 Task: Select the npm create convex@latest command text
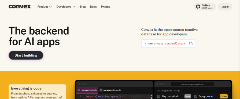pos(167,43)
